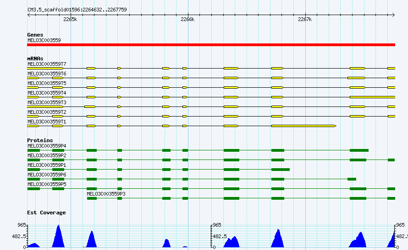Click the 2265k ruler tick label
The height and width of the screenshot is (250, 408).
70,20
